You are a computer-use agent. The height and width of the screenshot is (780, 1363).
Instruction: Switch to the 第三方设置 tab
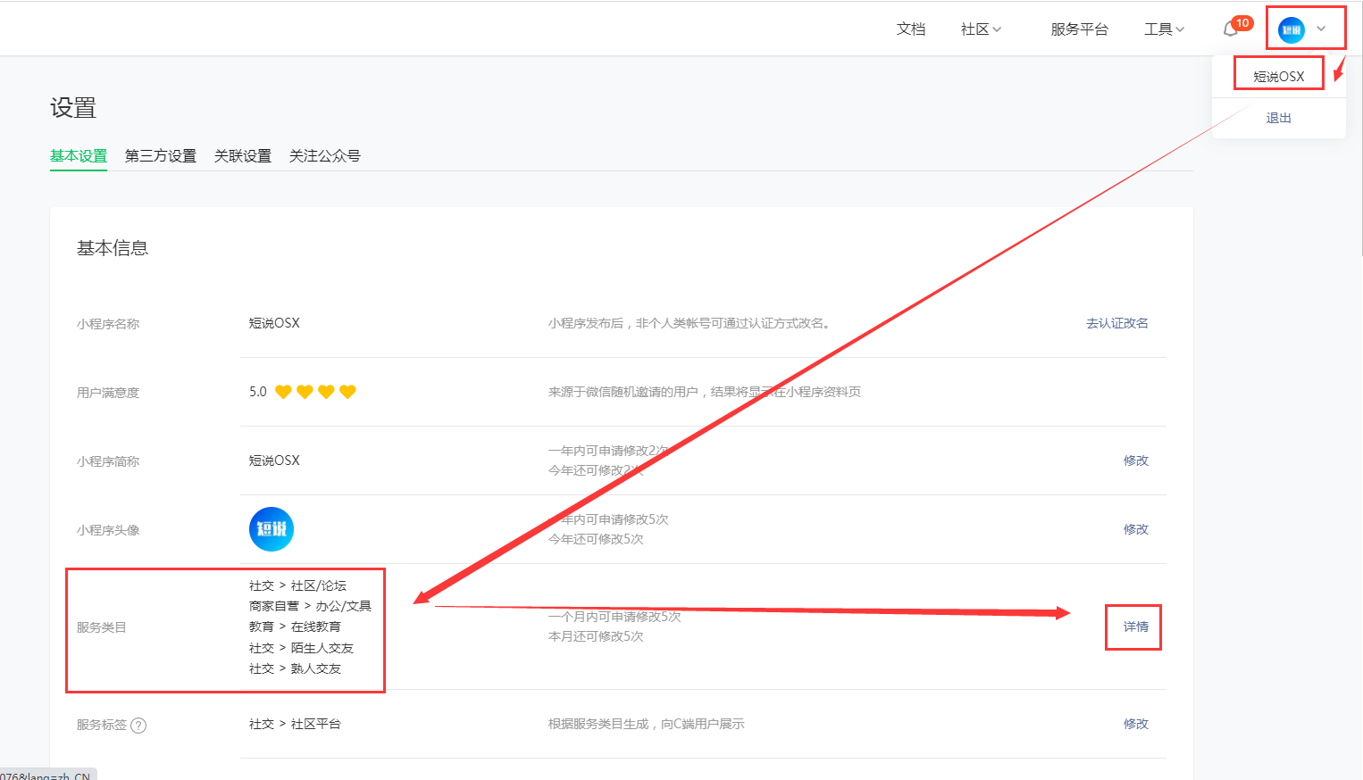pyautogui.click(x=161, y=156)
